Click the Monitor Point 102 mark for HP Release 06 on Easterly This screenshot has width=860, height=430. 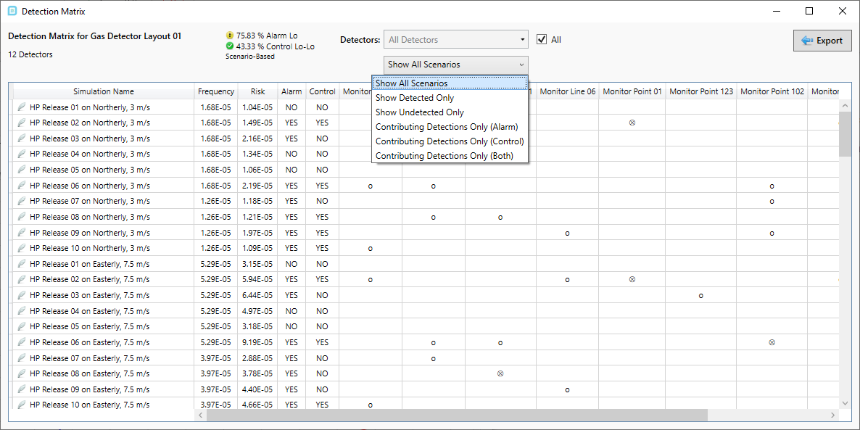tap(772, 342)
